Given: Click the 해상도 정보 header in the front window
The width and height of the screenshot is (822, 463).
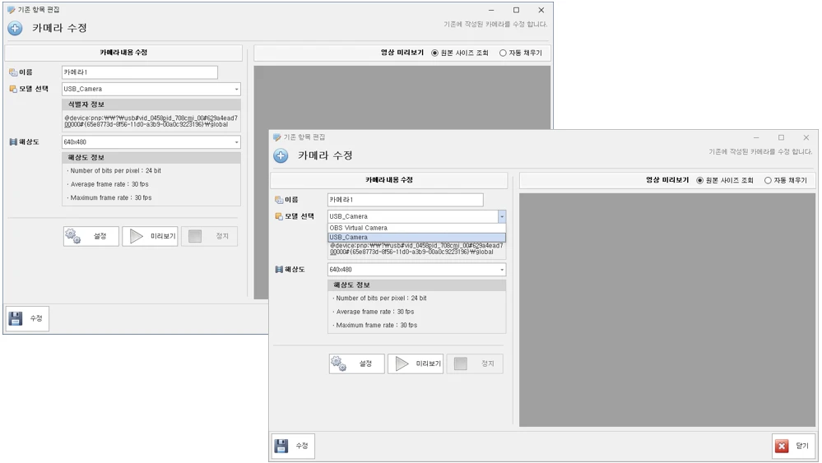Looking at the screenshot, I should tap(417, 285).
